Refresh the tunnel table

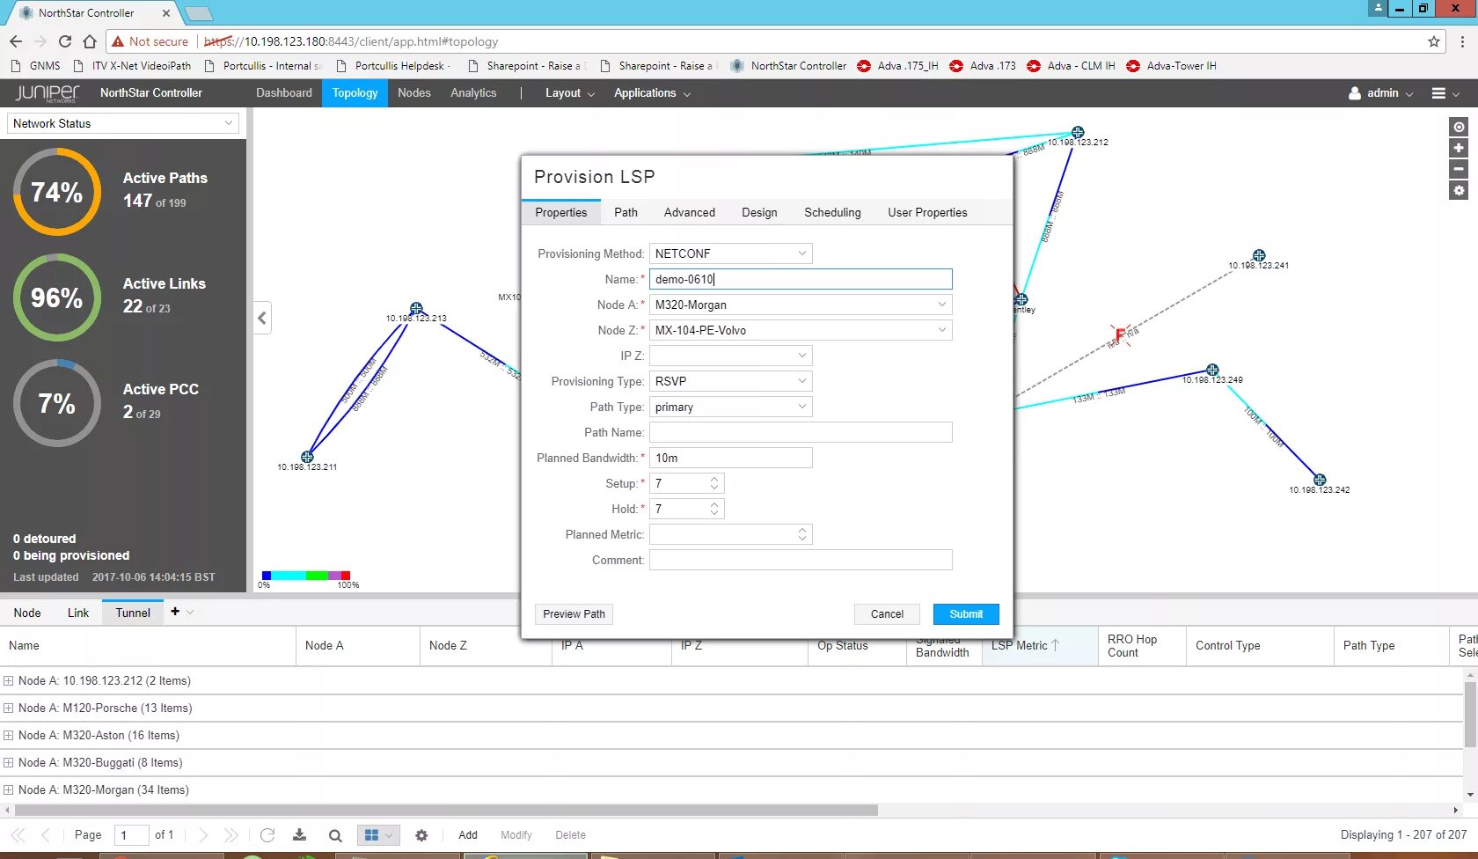(267, 835)
